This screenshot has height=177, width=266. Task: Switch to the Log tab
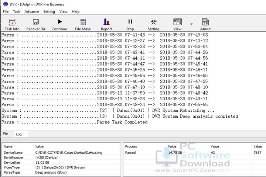coord(19,134)
